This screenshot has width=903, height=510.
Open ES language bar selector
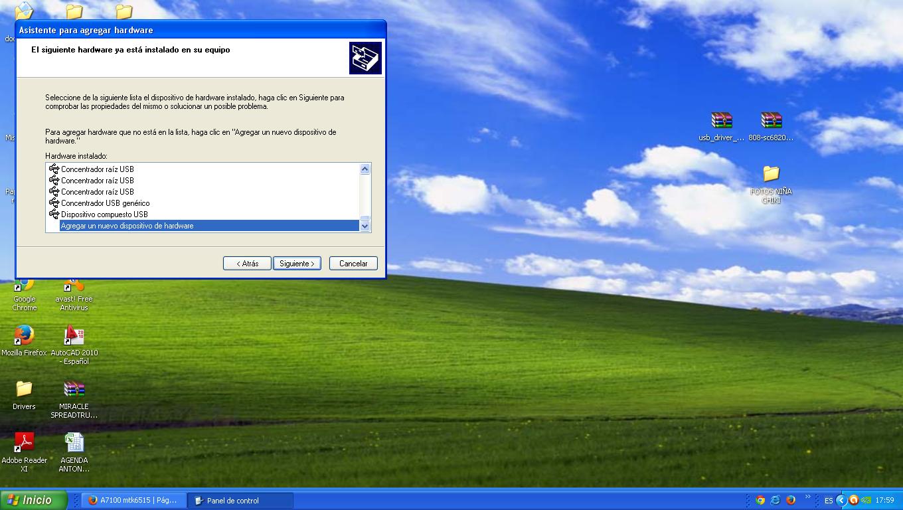point(829,500)
